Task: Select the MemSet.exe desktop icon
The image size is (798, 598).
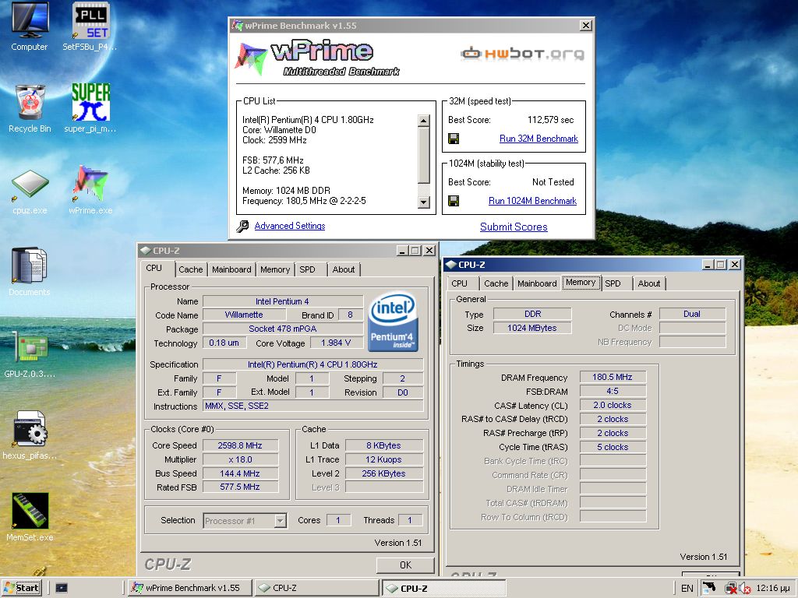Action: (30, 517)
